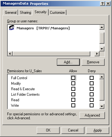The image size is (112, 137).
Task: Check Deny for Modify permission
Action: (91, 83)
